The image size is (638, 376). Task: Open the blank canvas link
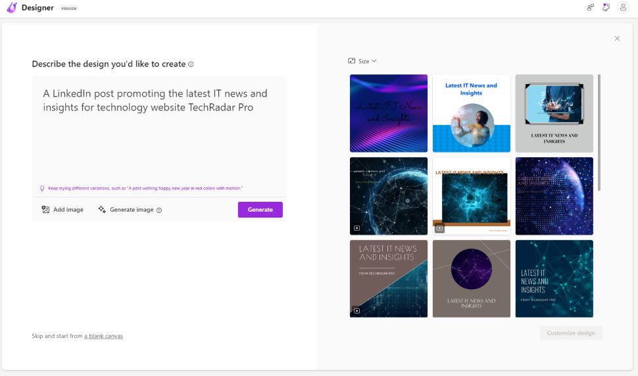pos(103,336)
